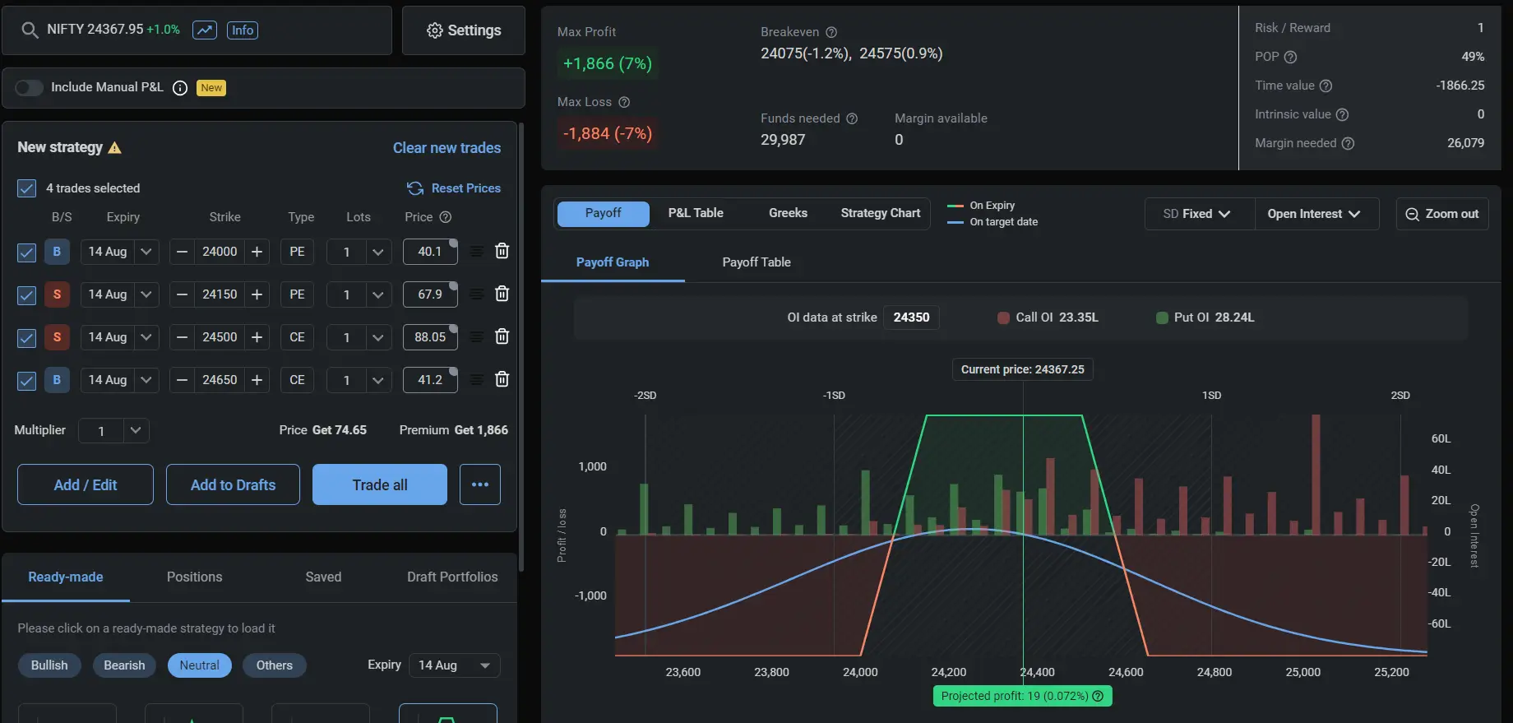This screenshot has width=1513, height=723.
Task: Click Add to Drafts button
Action: (x=233, y=484)
